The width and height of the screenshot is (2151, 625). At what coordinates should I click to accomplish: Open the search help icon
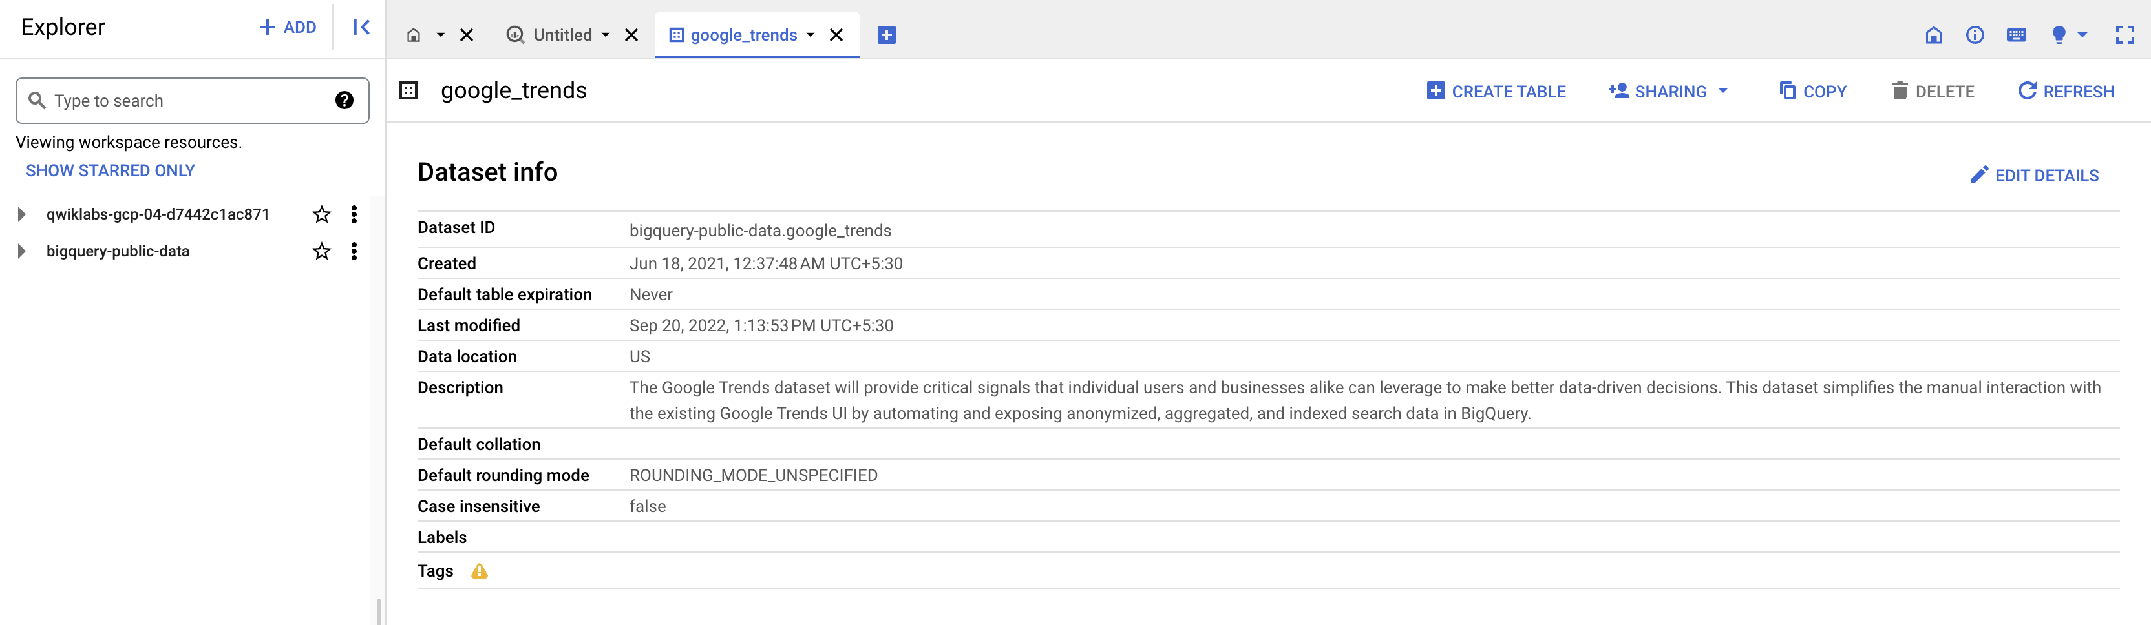344,101
